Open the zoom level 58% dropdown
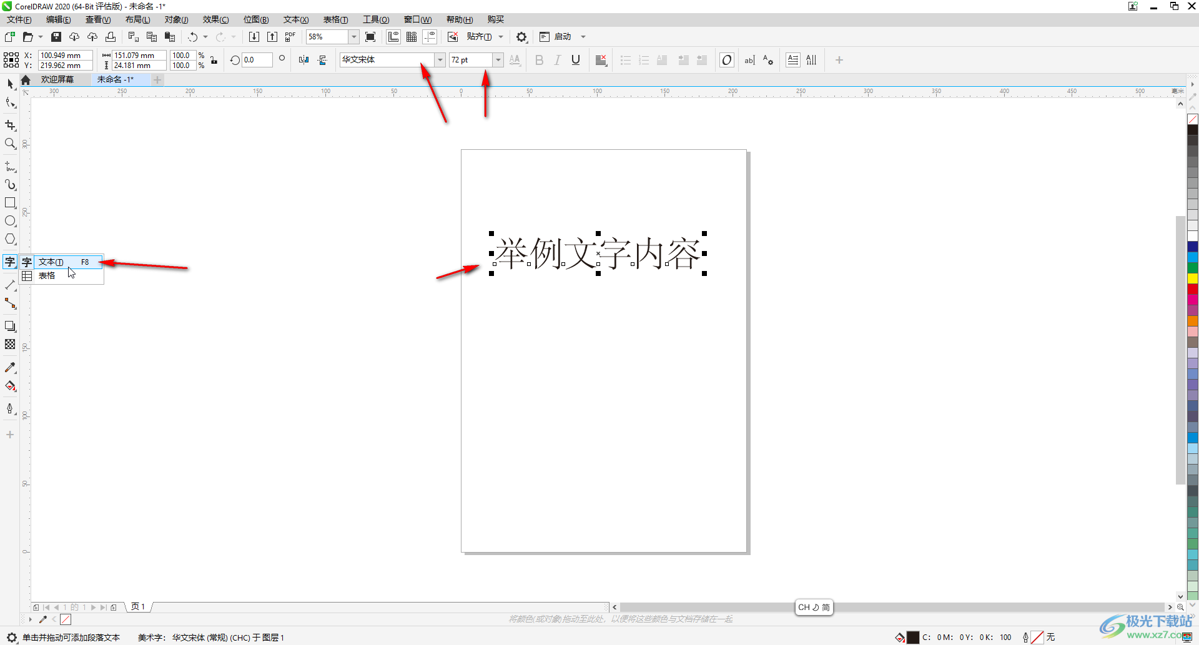Image resolution: width=1199 pixels, height=645 pixels. click(354, 37)
